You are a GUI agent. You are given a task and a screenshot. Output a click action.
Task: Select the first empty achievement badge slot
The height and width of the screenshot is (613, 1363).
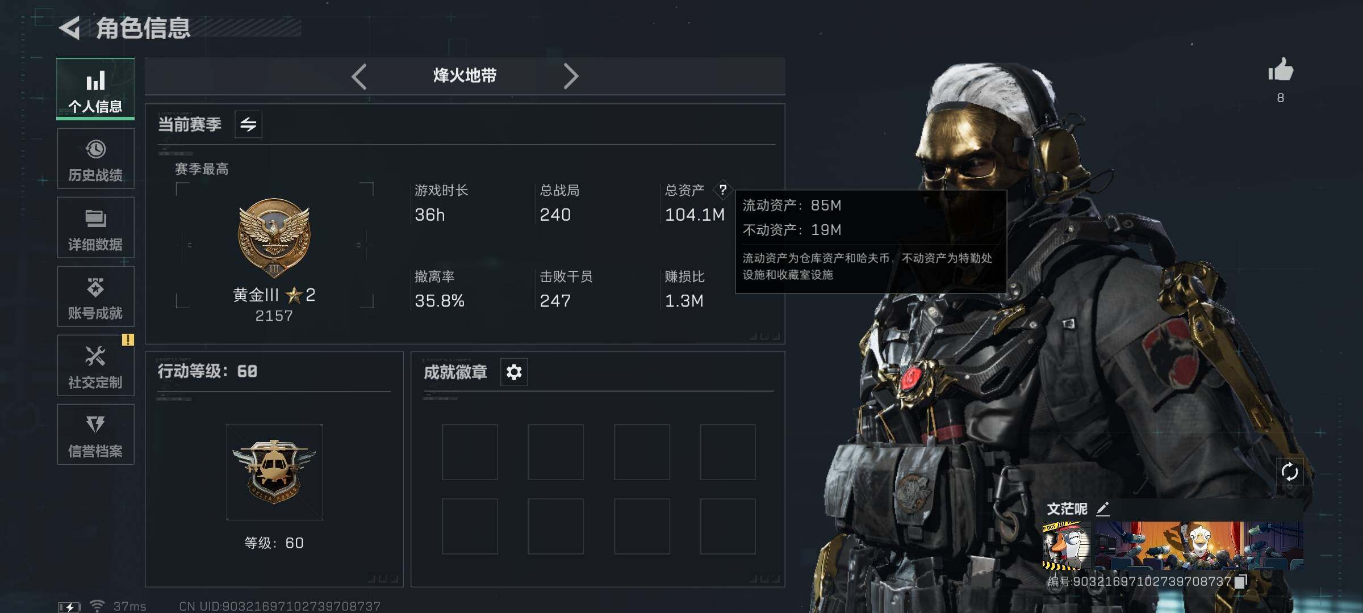(x=470, y=452)
